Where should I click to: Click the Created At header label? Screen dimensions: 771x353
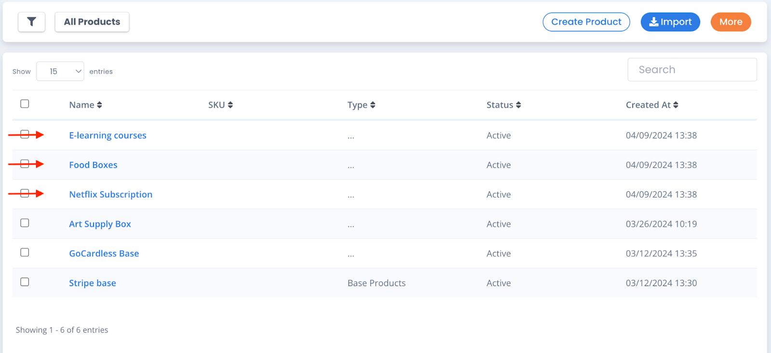(x=648, y=105)
